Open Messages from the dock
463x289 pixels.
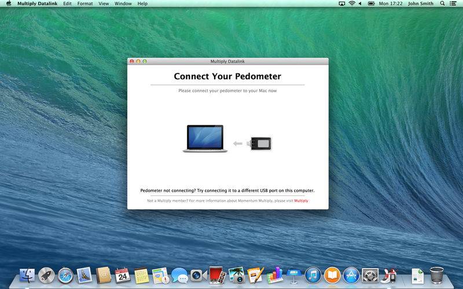click(x=179, y=276)
